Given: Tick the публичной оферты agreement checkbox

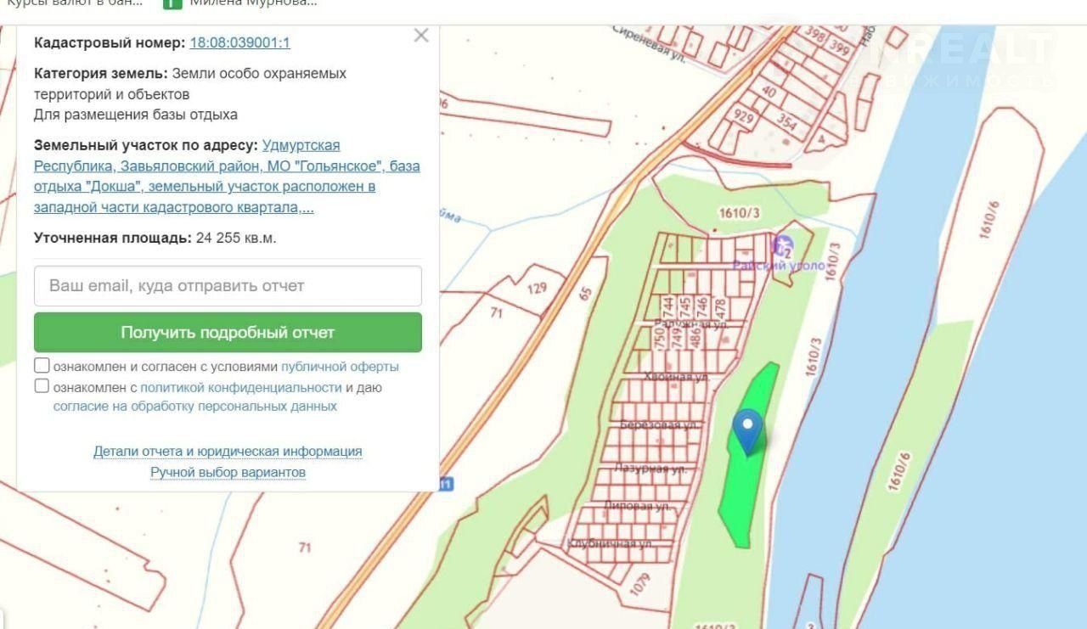Looking at the screenshot, I should pyautogui.click(x=42, y=366).
